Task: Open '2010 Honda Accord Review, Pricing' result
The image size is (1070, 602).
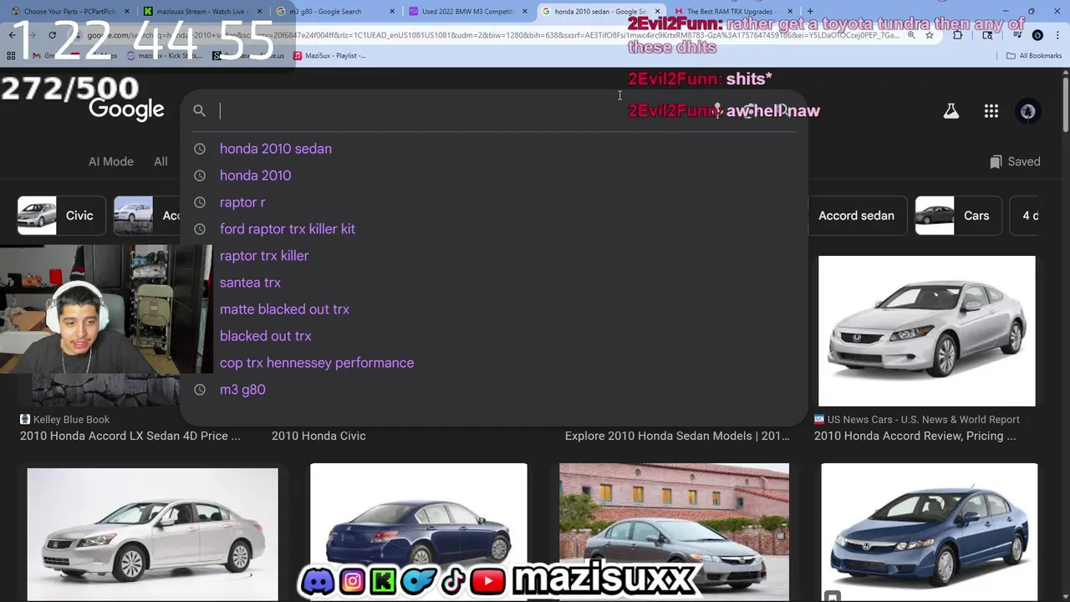Action: 915,436
